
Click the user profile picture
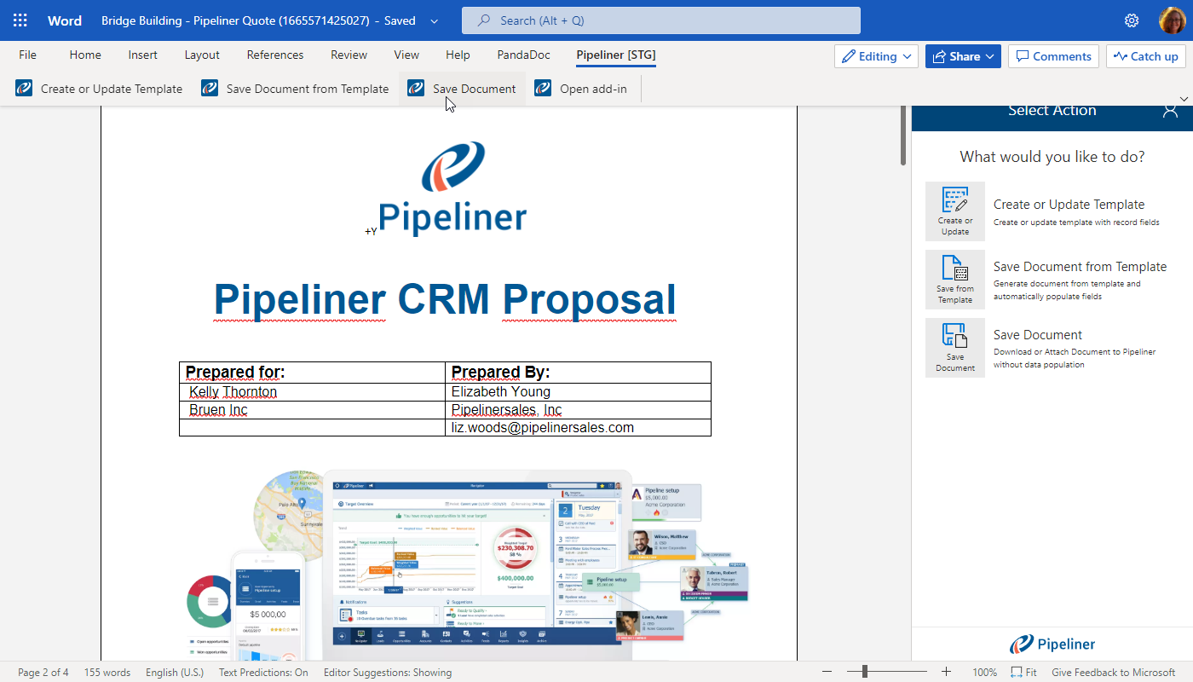click(x=1172, y=20)
